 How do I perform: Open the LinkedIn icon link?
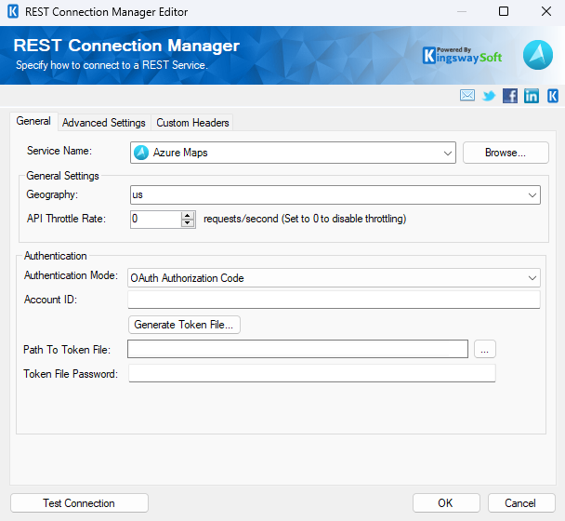532,96
